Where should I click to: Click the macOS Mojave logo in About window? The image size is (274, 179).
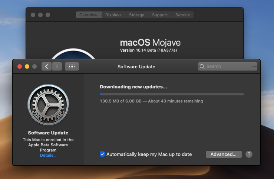point(73,54)
